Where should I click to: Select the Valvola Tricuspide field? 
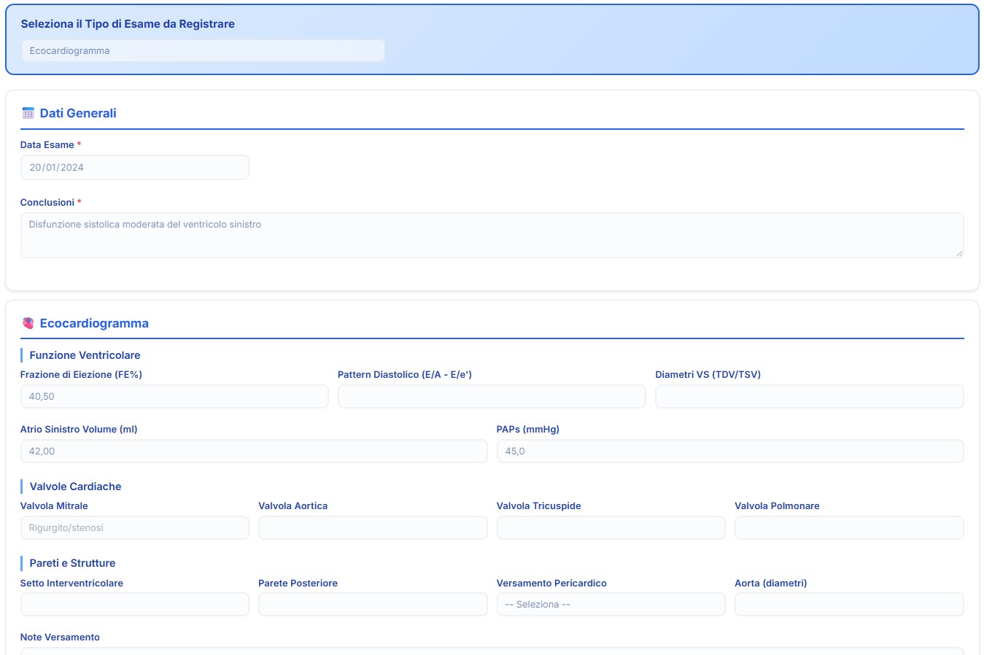(611, 528)
